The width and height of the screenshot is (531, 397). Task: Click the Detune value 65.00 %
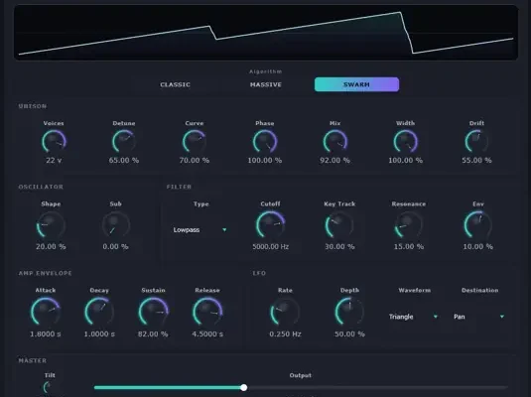pyautogui.click(x=124, y=160)
